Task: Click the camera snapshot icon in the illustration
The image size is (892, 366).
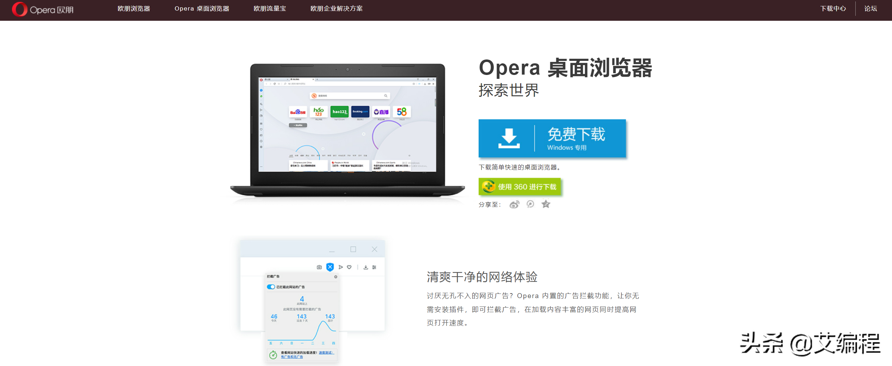Action: 319,267
